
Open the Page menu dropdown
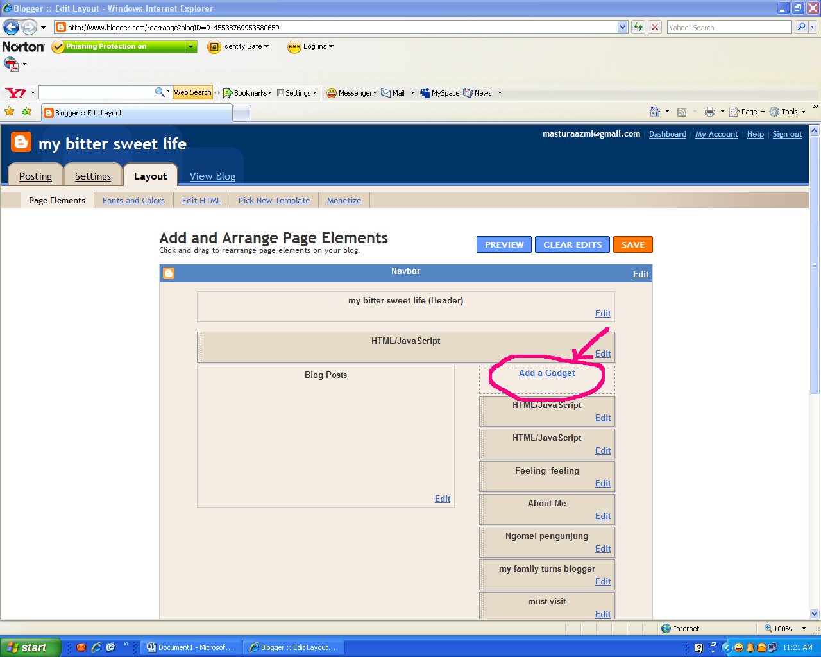747,112
